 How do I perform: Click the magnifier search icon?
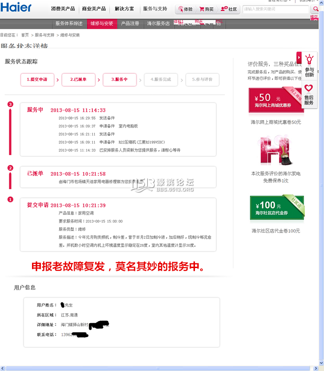tap(315, 9)
